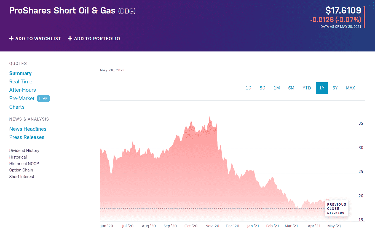Viewport: 375px width, 240px height.
Task: Open the Historical data link
Action: click(x=18, y=157)
